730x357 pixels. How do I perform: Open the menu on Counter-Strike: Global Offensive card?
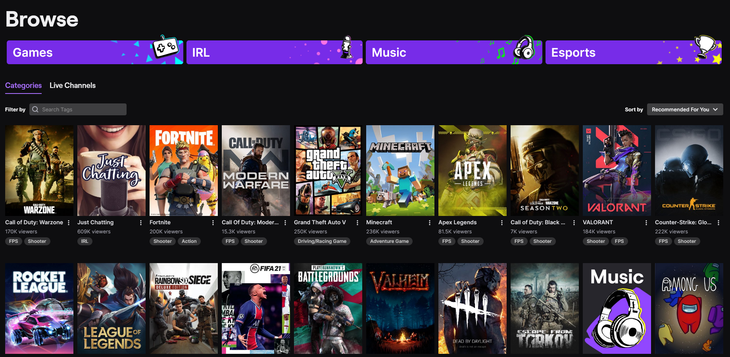(x=718, y=222)
